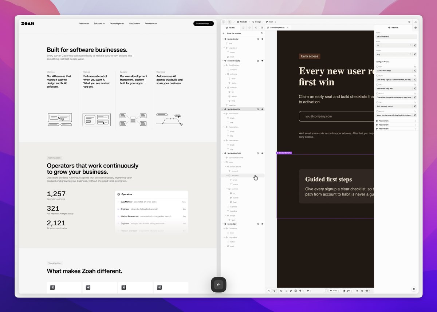Lock the SectionFinalCta layer
This screenshot has height=312, width=437.
click(x=258, y=61)
